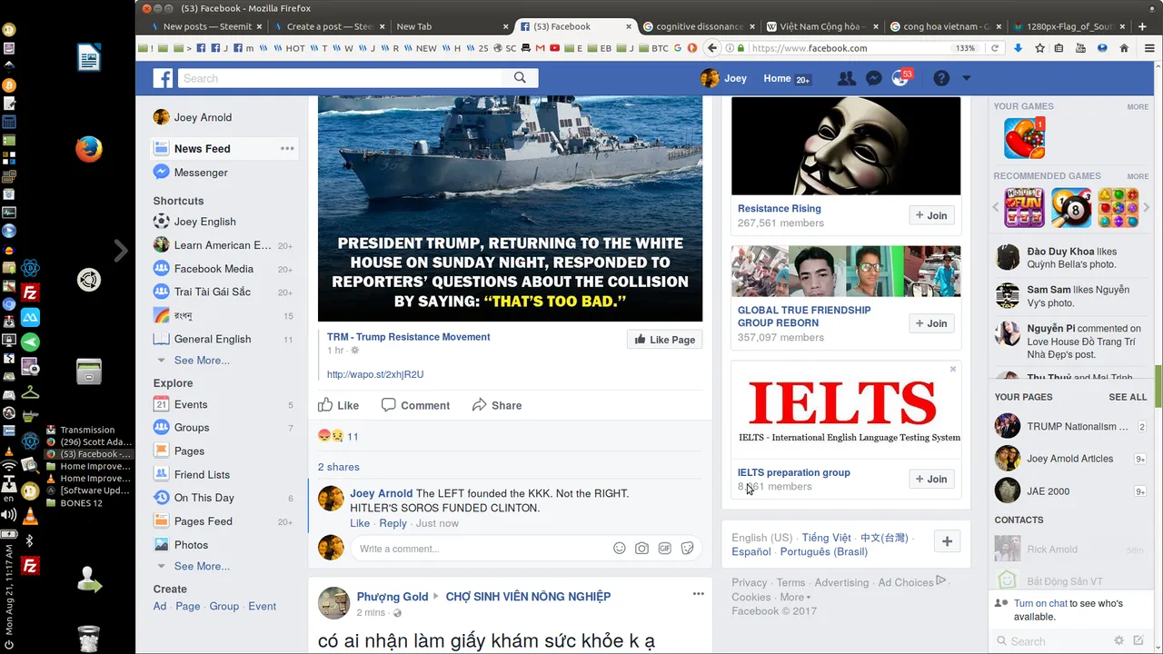Click chat Search field
Screen dimensions: 1163x654
[x=1054, y=641]
